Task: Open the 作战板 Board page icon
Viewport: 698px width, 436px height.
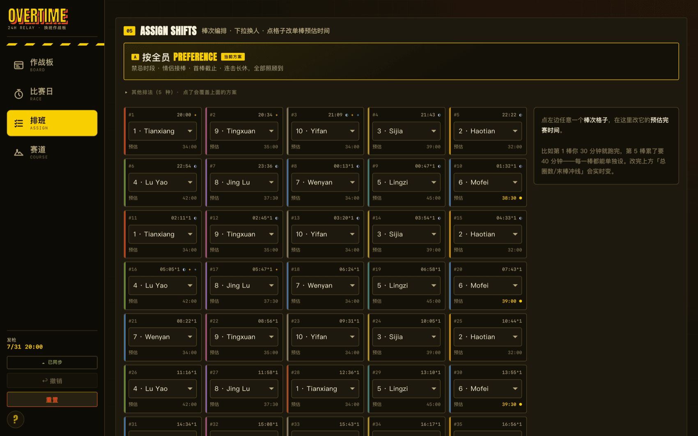Action: (18, 65)
